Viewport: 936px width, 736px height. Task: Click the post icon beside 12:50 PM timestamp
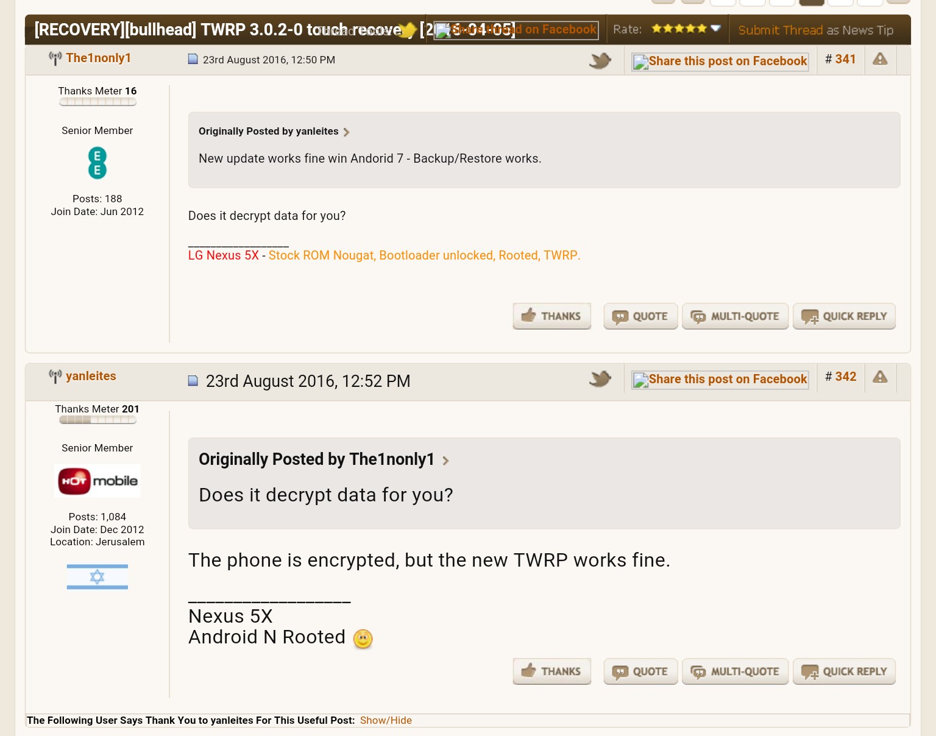(193, 59)
